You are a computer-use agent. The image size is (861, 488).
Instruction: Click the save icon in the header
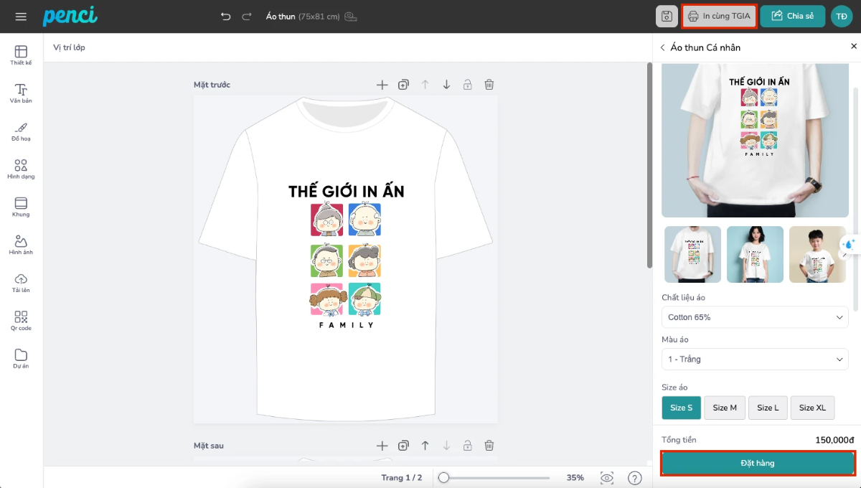(667, 17)
